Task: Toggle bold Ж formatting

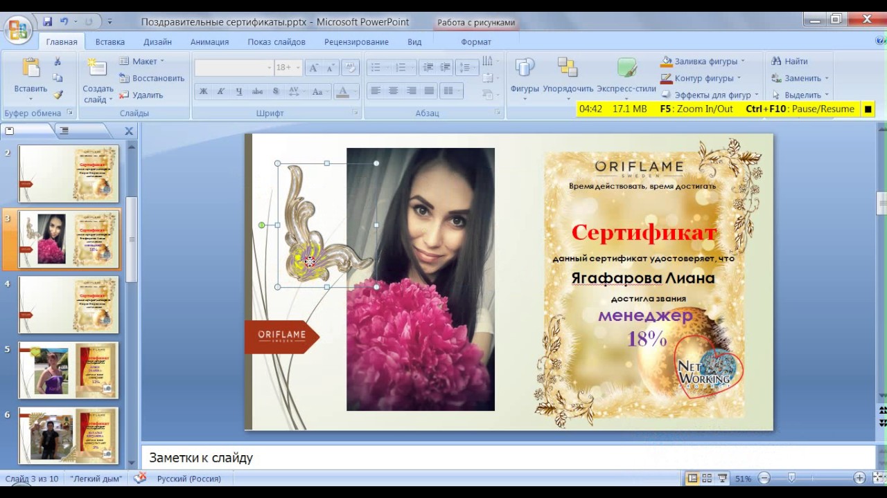Action: [x=203, y=91]
